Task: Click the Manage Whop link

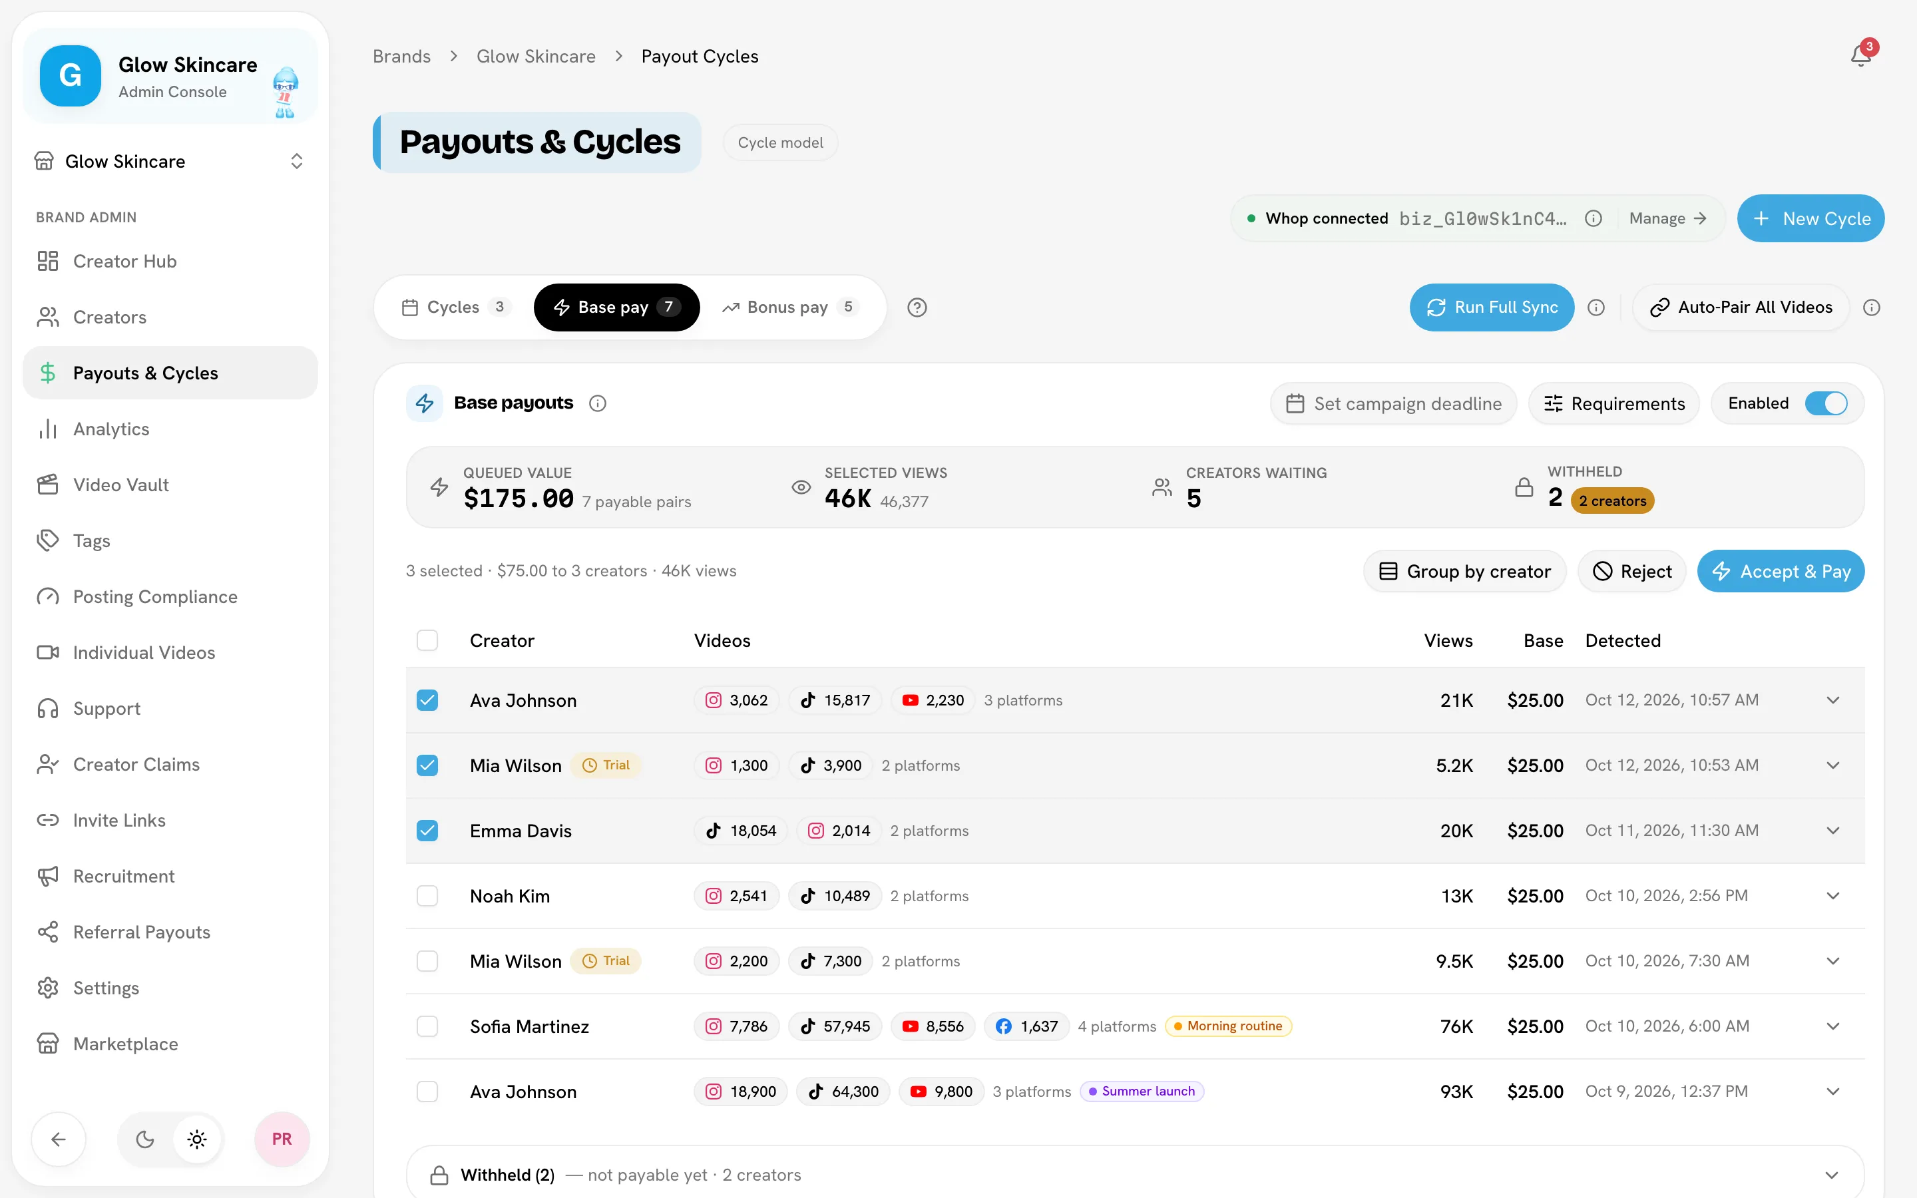Action: pyautogui.click(x=1667, y=219)
